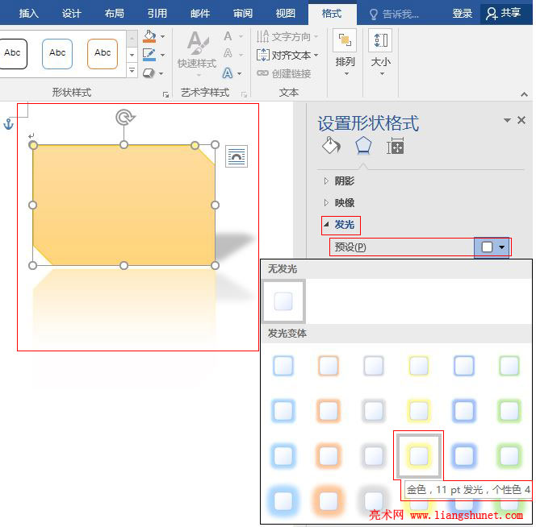Viewport: 536px width, 527px height.
Task: Collapse the ribbon arrow
Action: coord(524,94)
